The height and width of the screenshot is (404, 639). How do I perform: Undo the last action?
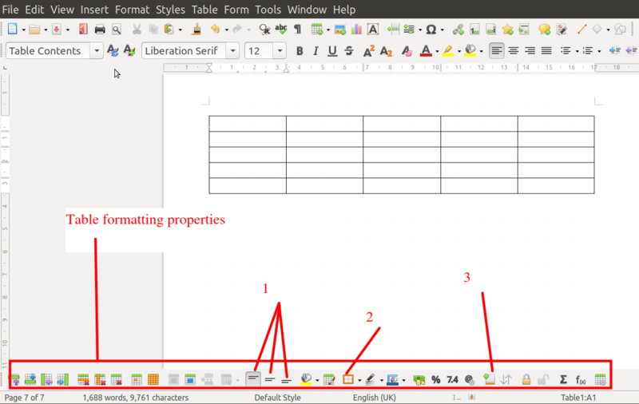[215, 30]
